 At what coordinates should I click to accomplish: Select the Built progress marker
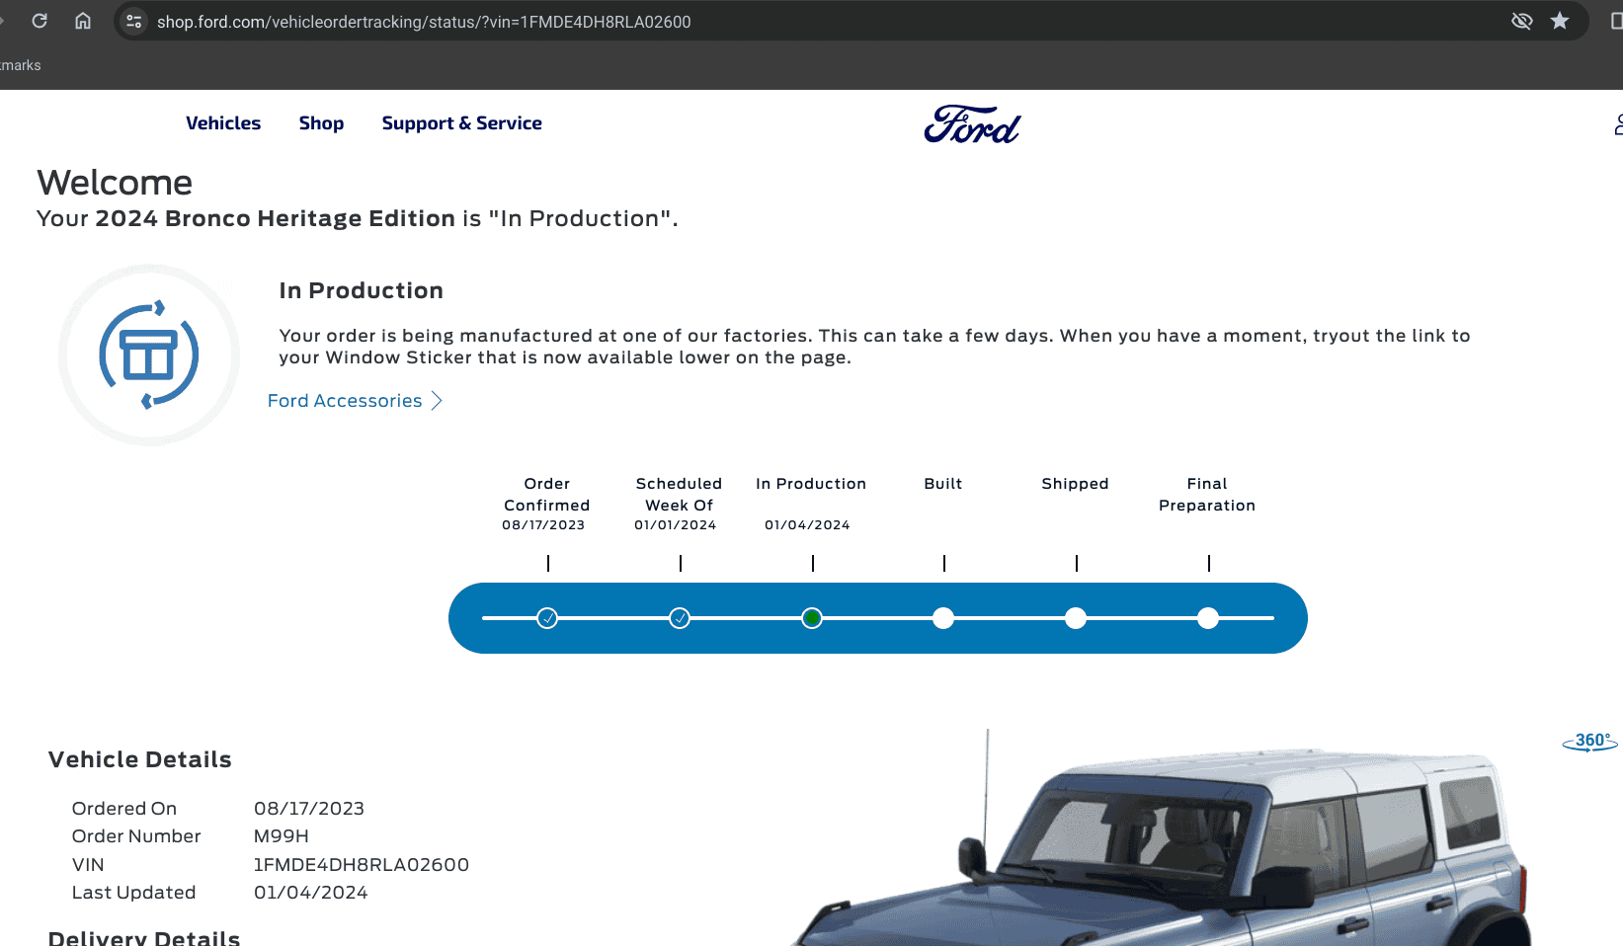[943, 618]
